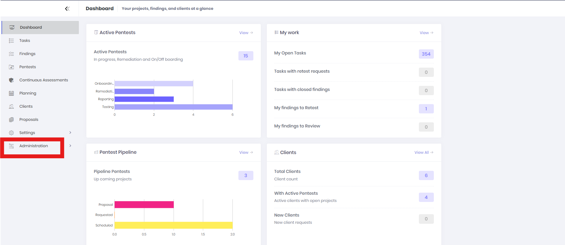
Task: Open the Dashboard menu item
Action: click(x=40, y=28)
